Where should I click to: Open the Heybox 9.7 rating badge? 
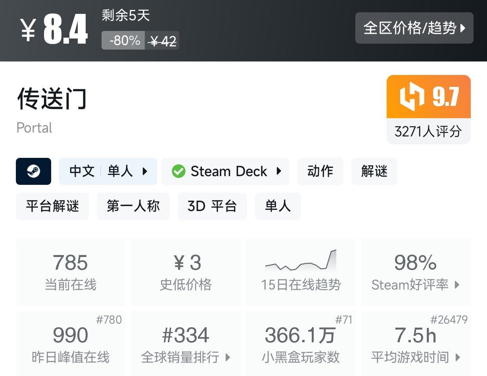428,97
